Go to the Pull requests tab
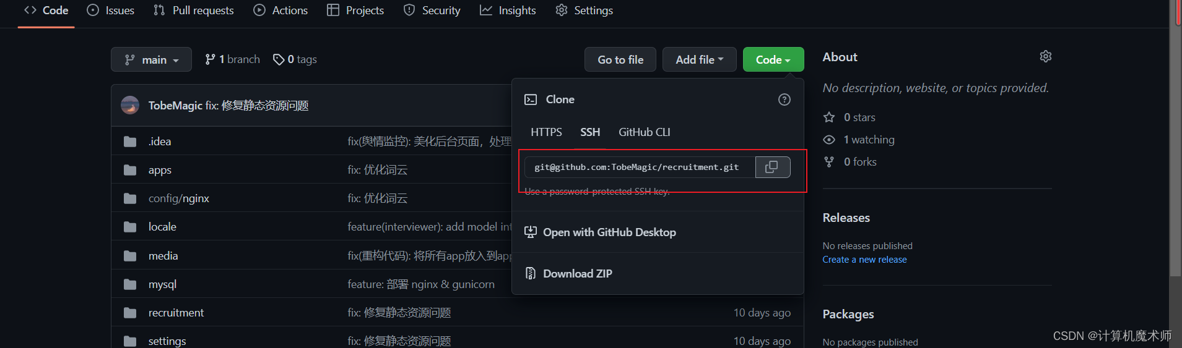 coord(194,11)
